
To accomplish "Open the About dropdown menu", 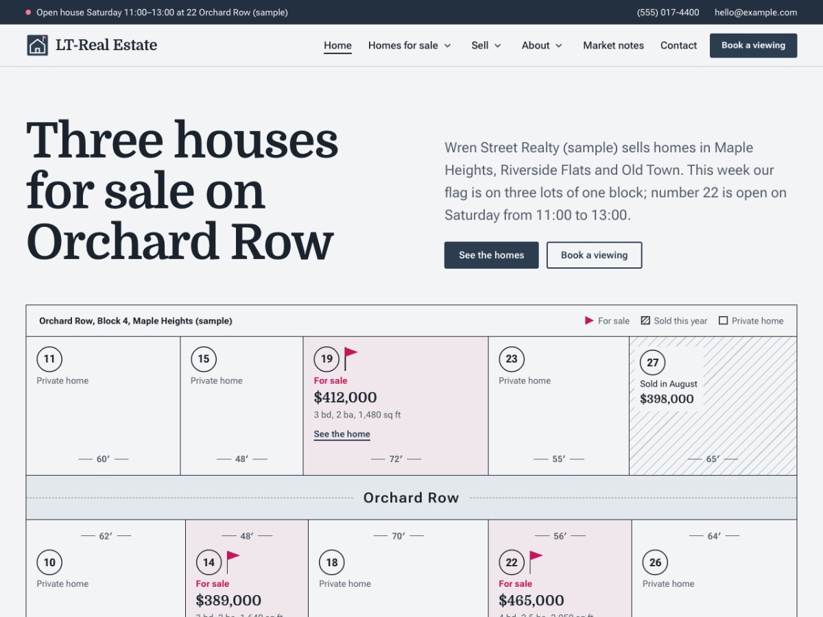I will [542, 45].
